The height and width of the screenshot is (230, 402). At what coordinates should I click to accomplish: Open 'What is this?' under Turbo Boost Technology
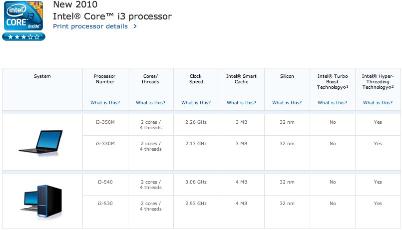coord(332,103)
